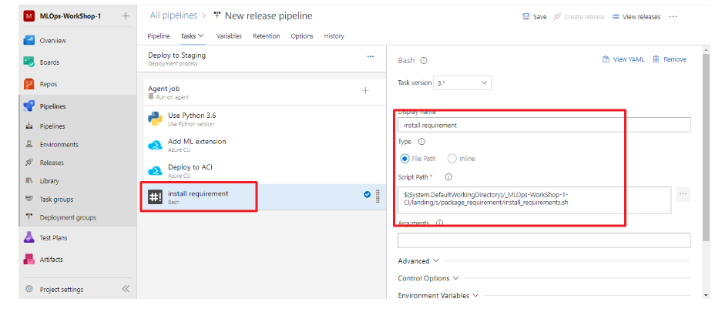Select the File Path radio option
722x319 pixels.
(405, 159)
